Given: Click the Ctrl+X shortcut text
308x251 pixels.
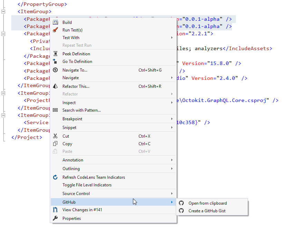Looking at the screenshot, I should pyautogui.click(x=144, y=136).
